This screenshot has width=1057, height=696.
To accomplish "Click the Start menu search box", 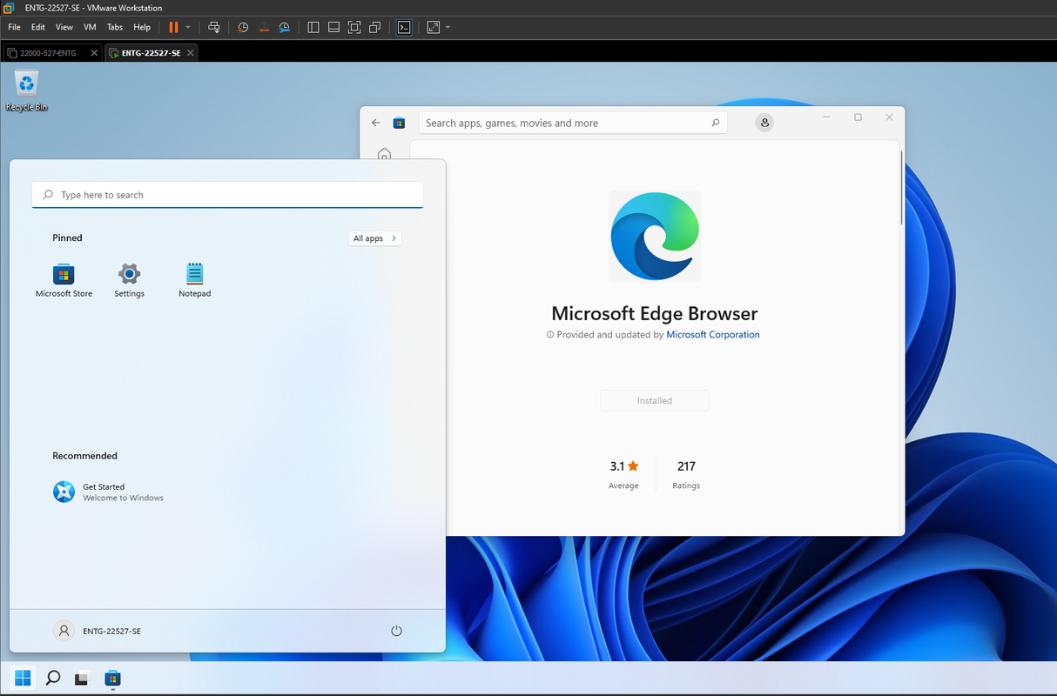I will 227,195.
